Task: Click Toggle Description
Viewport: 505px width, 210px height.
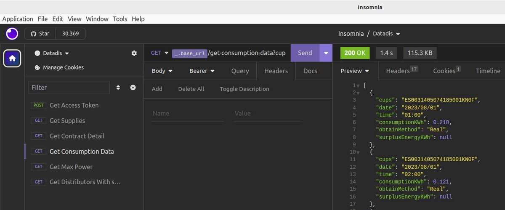Action: click(x=245, y=89)
